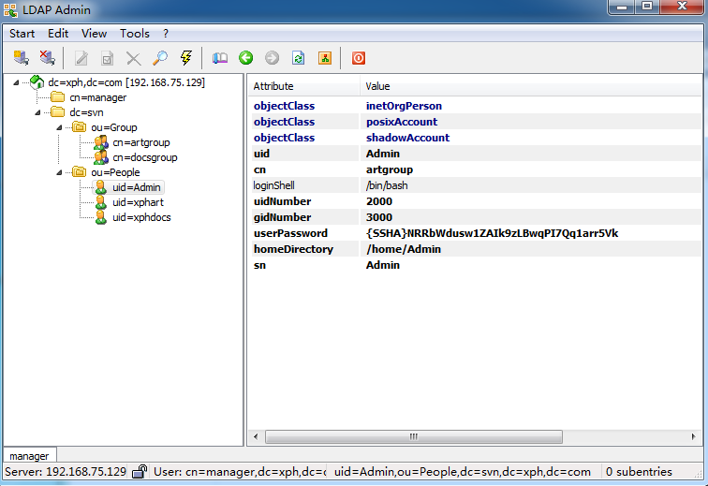Screen dimensions: 708x486
Task: Click the scrollbar left arrow
Action: [x=256, y=436]
